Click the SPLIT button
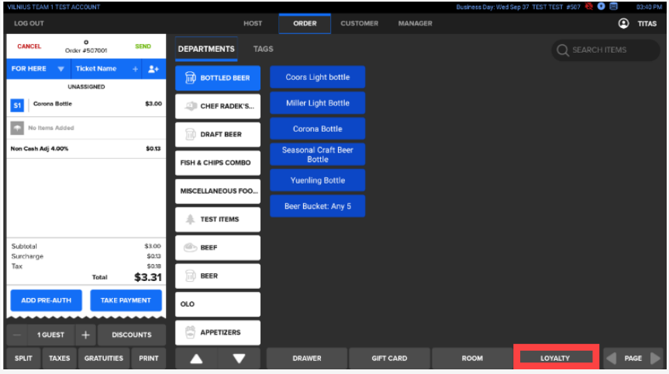The height and width of the screenshot is (374, 669). pos(23,359)
